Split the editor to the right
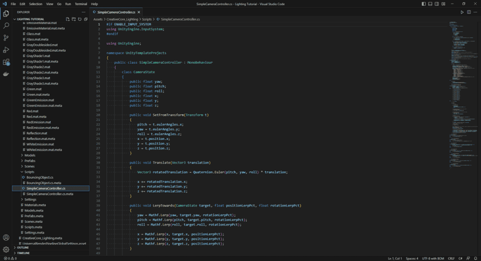Screen dimensions: 481x261 (469, 12)
